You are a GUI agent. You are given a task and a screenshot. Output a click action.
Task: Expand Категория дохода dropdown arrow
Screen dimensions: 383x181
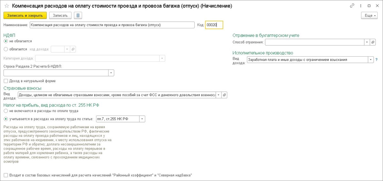tap(162, 59)
